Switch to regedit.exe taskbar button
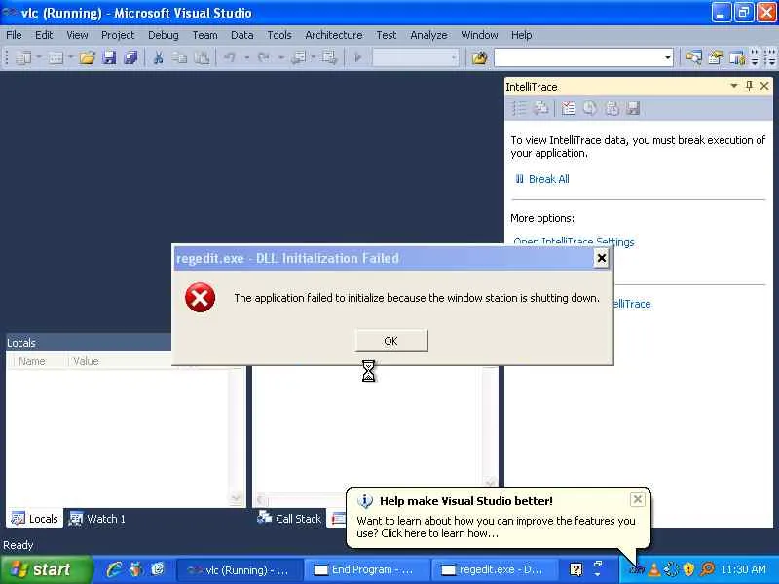The width and height of the screenshot is (779, 584). pos(494,569)
